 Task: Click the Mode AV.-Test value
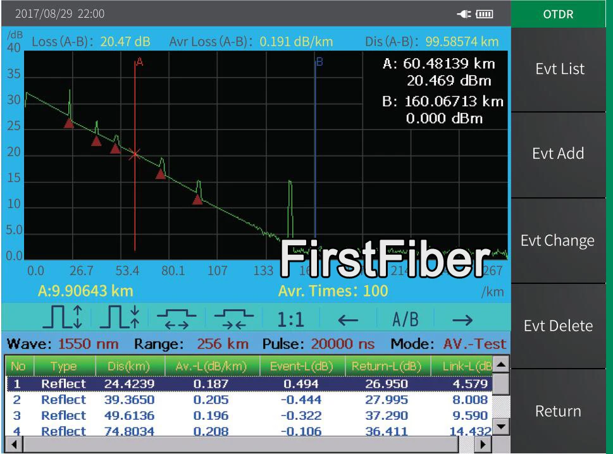click(474, 344)
